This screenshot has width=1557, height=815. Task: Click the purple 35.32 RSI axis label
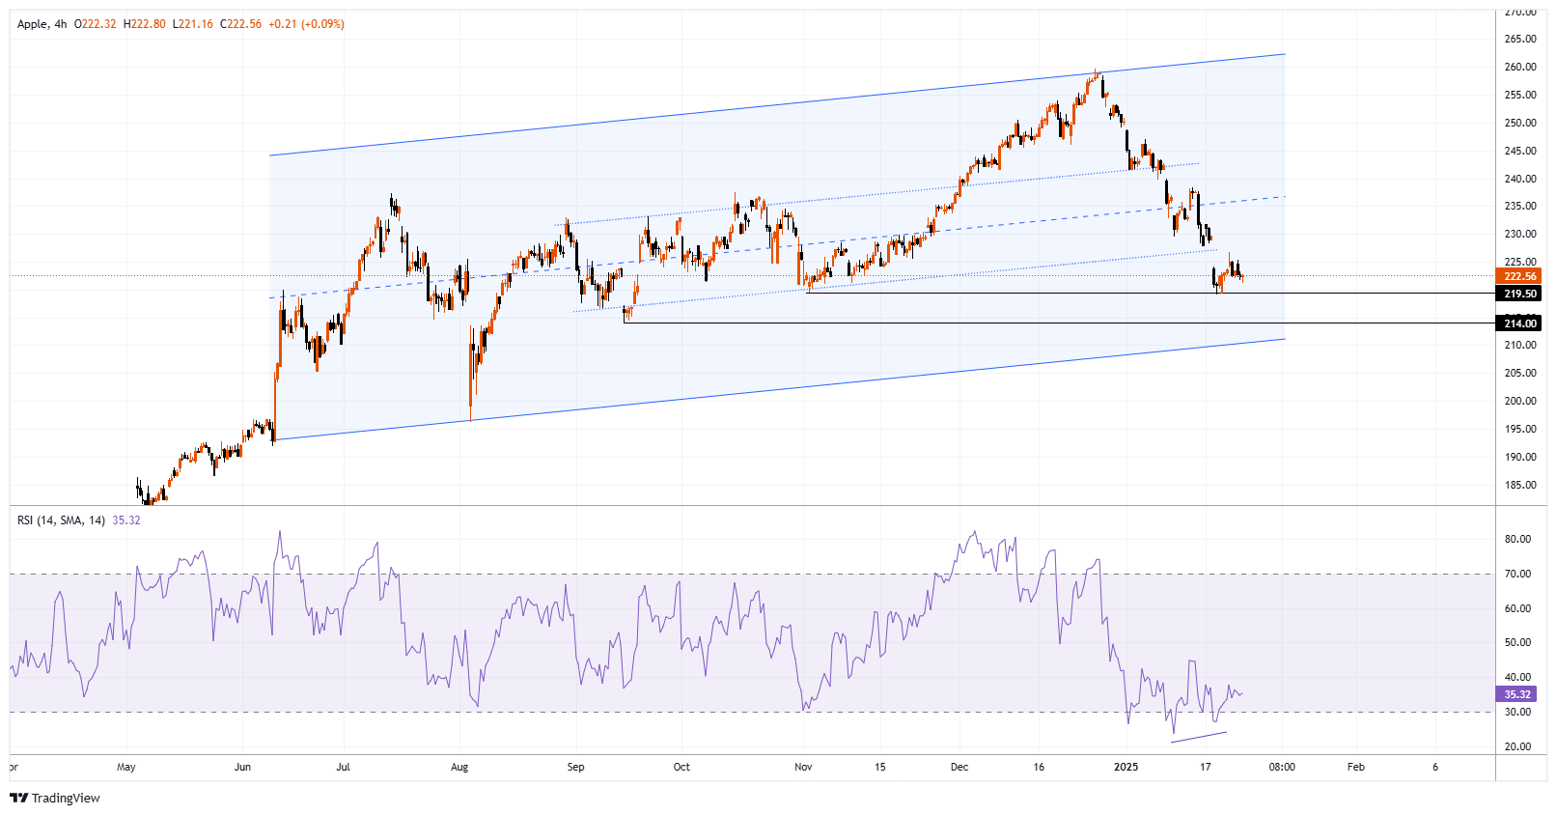[x=1516, y=694]
